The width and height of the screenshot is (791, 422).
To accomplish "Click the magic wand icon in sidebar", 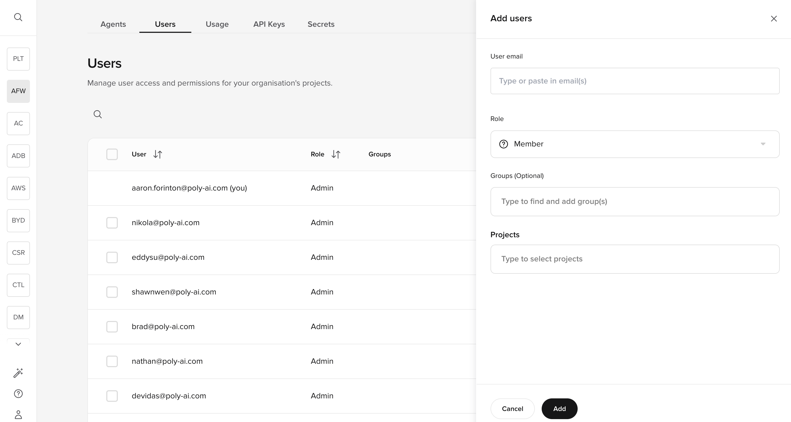I will pos(18,373).
